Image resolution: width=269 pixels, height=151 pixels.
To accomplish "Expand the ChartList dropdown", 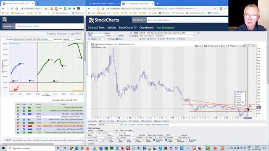I will click(167, 36).
